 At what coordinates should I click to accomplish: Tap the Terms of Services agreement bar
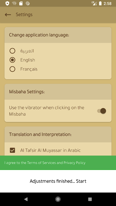(x=58, y=163)
